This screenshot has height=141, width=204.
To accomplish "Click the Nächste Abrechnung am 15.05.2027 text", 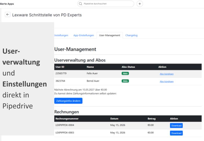I will click(x=81, y=90).
